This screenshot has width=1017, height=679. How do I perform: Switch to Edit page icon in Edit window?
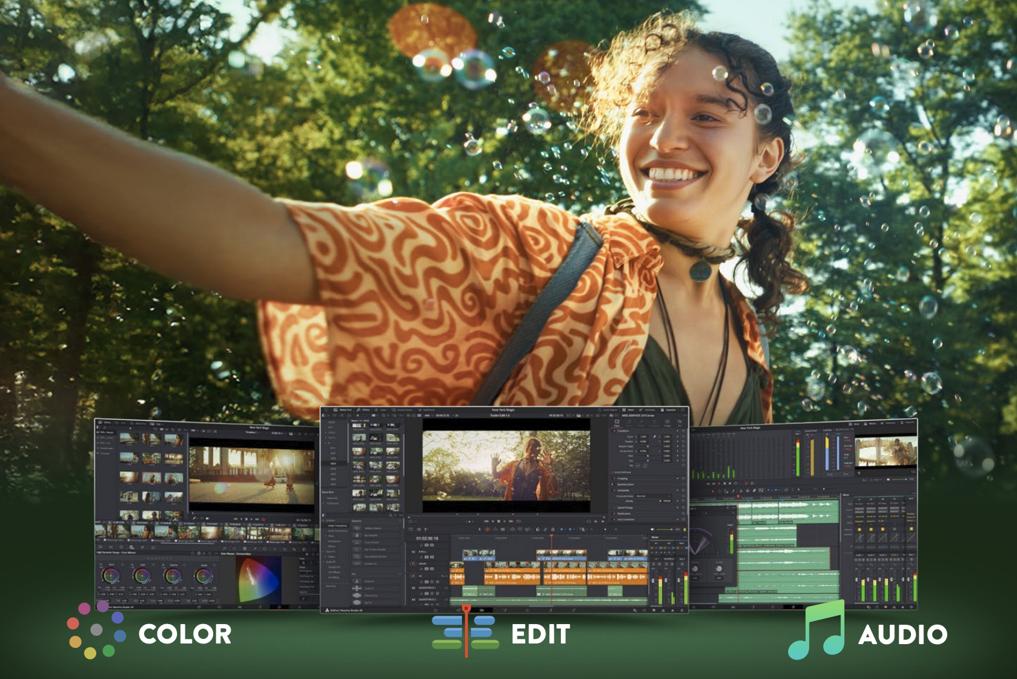click(481, 610)
